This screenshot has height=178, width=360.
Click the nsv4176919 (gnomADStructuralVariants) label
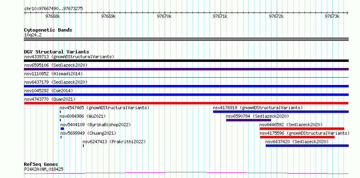pos(258,108)
